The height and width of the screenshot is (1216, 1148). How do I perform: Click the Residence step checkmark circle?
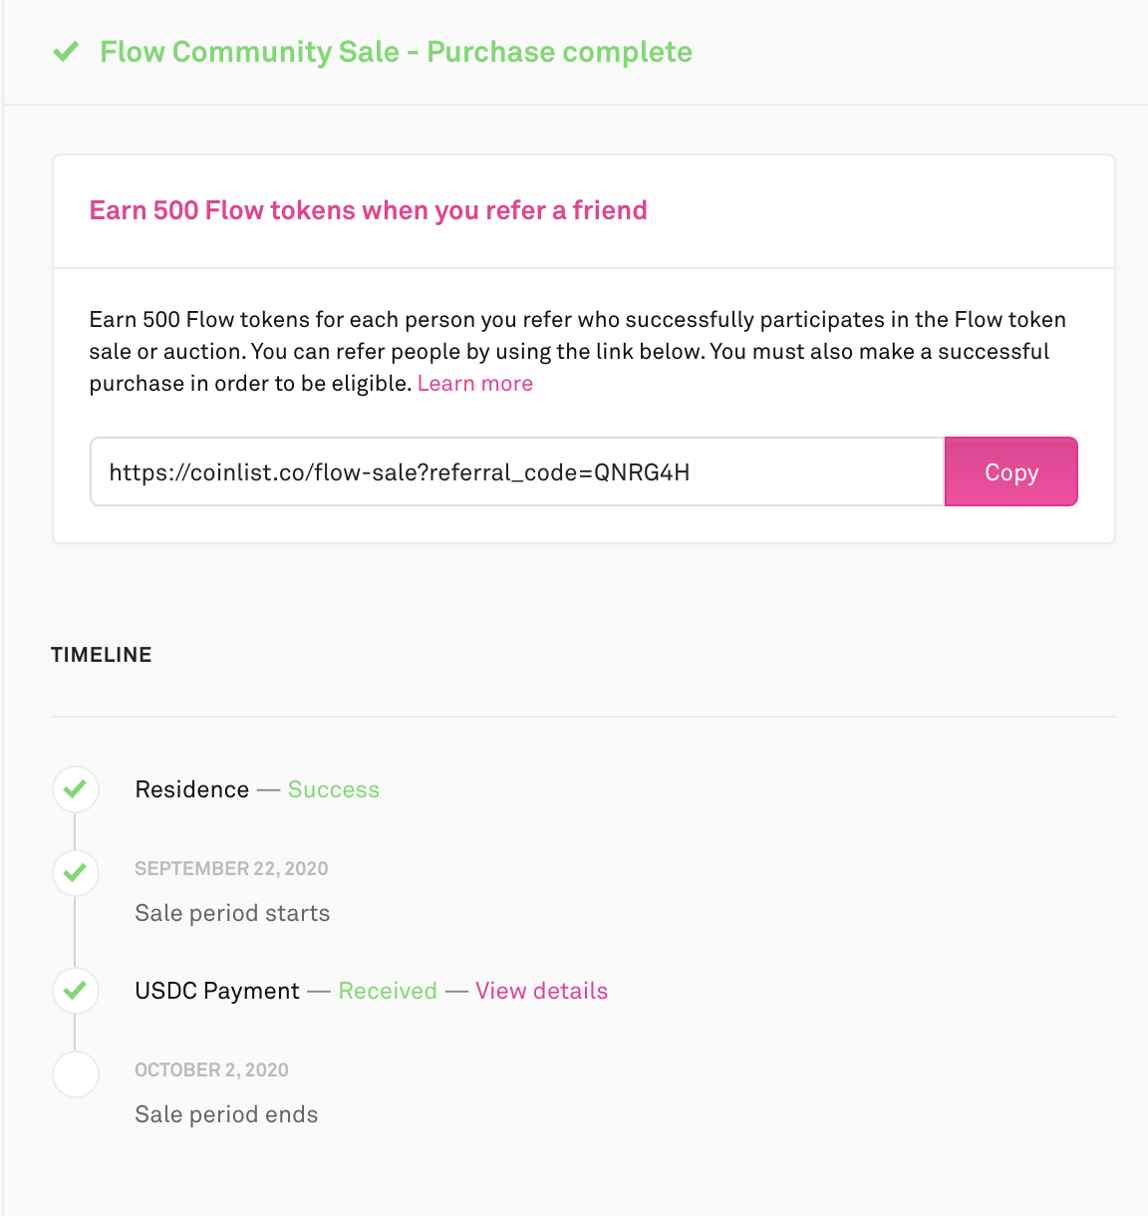[76, 790]
